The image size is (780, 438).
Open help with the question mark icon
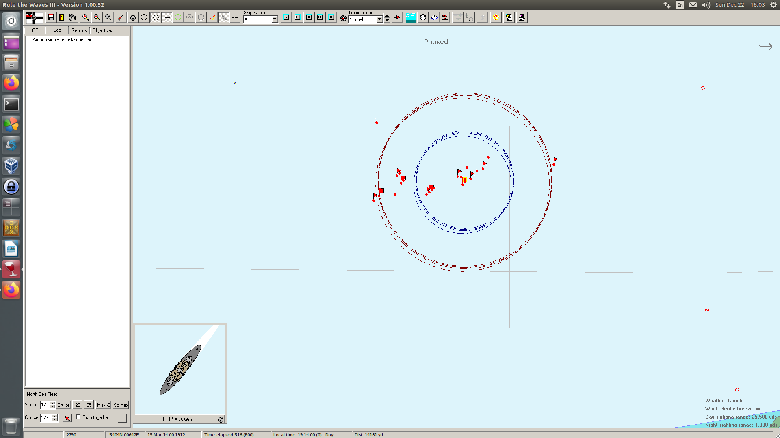point(496,17)
